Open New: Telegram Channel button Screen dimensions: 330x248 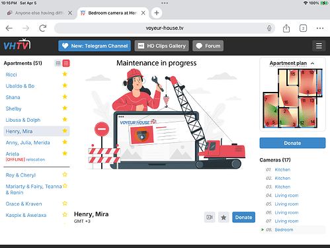pyautogui.click(x=95, y=46)
